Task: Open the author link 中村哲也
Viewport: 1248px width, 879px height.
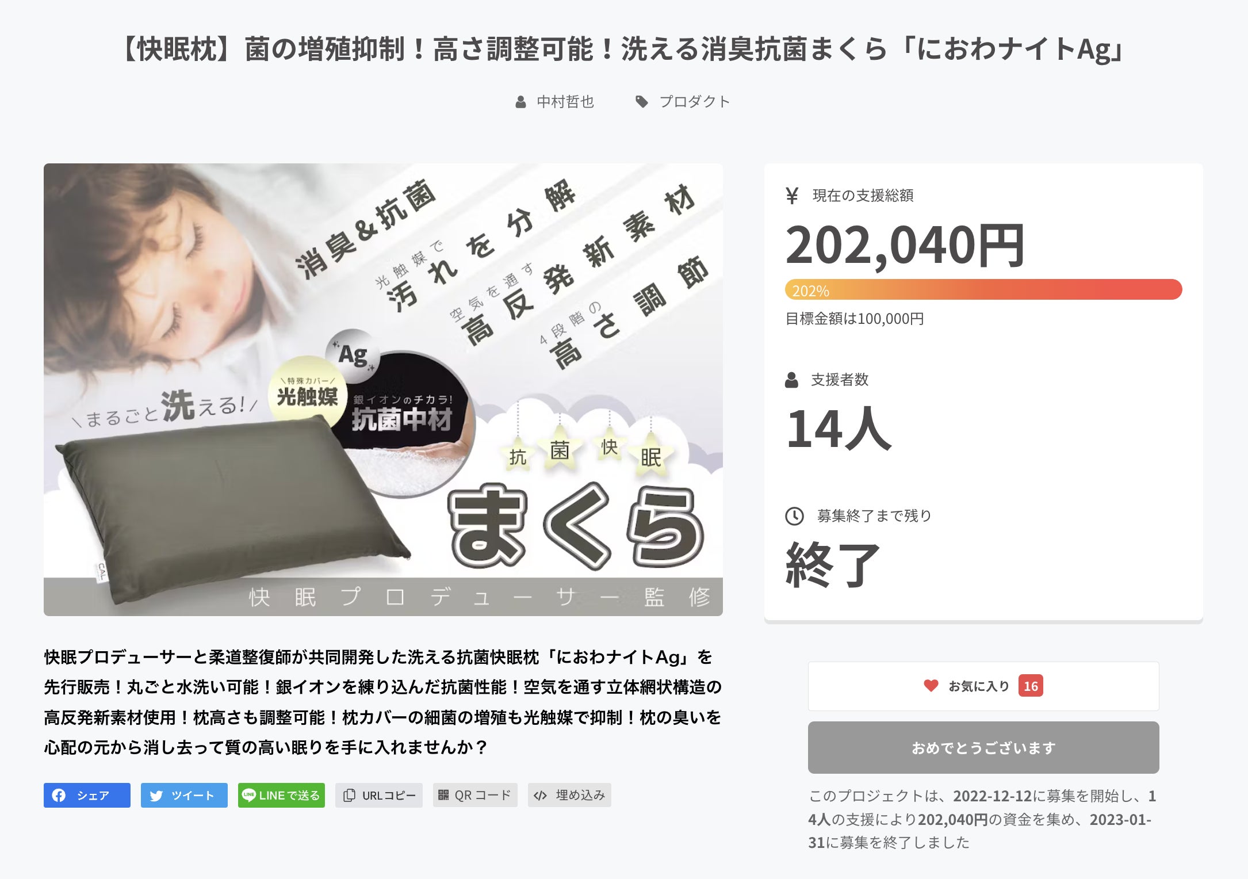Action: 565,102
